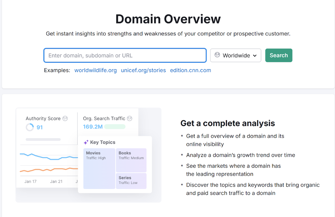The image size is (335, 217).
Task: Choose the edition.cnn.com example
Action: click(190, 70)
